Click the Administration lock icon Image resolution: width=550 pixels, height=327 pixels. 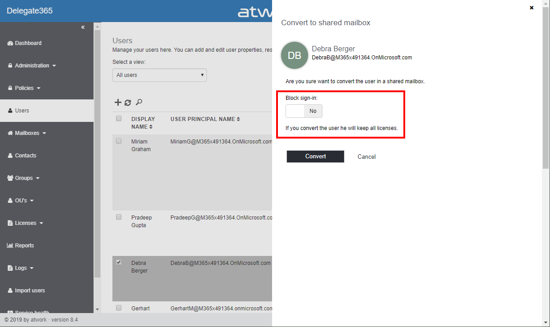coord(10,66)
